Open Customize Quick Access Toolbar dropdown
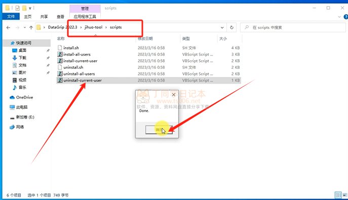The width and height of the screenshot is (348, 200). (30, 8)
